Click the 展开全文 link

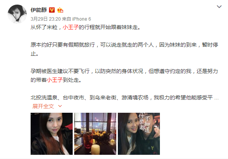tap(43, 106)
